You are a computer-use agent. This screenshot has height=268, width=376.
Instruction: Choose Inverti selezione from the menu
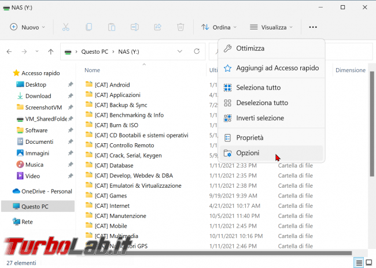click(271, 118)
